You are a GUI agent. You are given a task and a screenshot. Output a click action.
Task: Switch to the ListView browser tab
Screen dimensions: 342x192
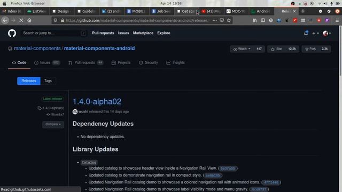tap(37, 11)
